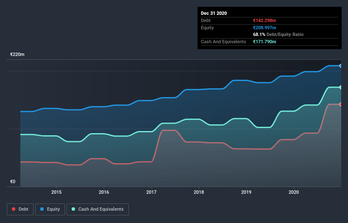Click the 2019 x-axis label
This screenshot has width=348, height=223.
[246, 192]
